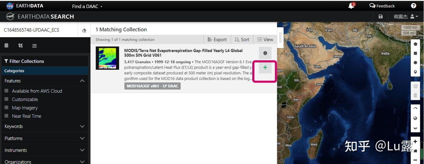This screenshot has width=424, height=164.
Task: Save project using the floppy disk icon
Action: 381,17
